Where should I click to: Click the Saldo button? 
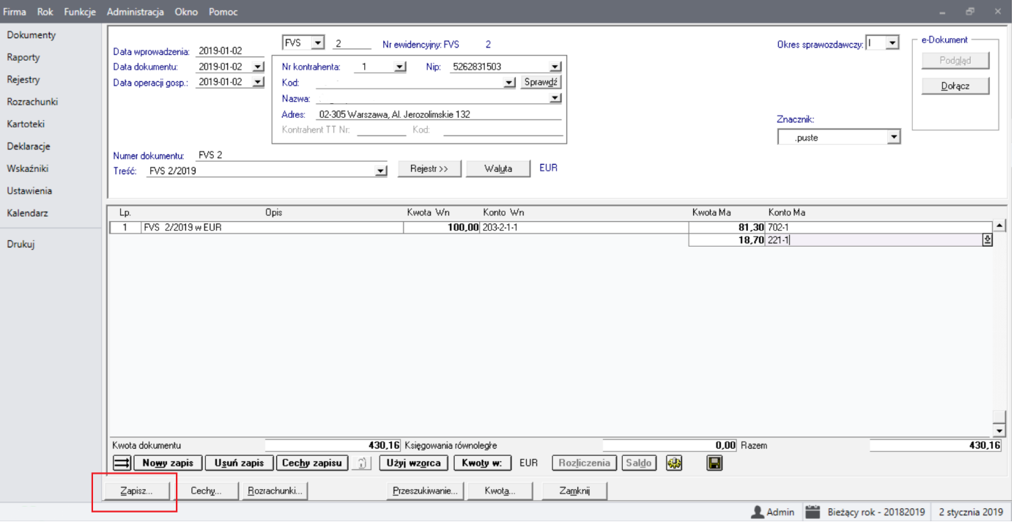pos(640,463)
